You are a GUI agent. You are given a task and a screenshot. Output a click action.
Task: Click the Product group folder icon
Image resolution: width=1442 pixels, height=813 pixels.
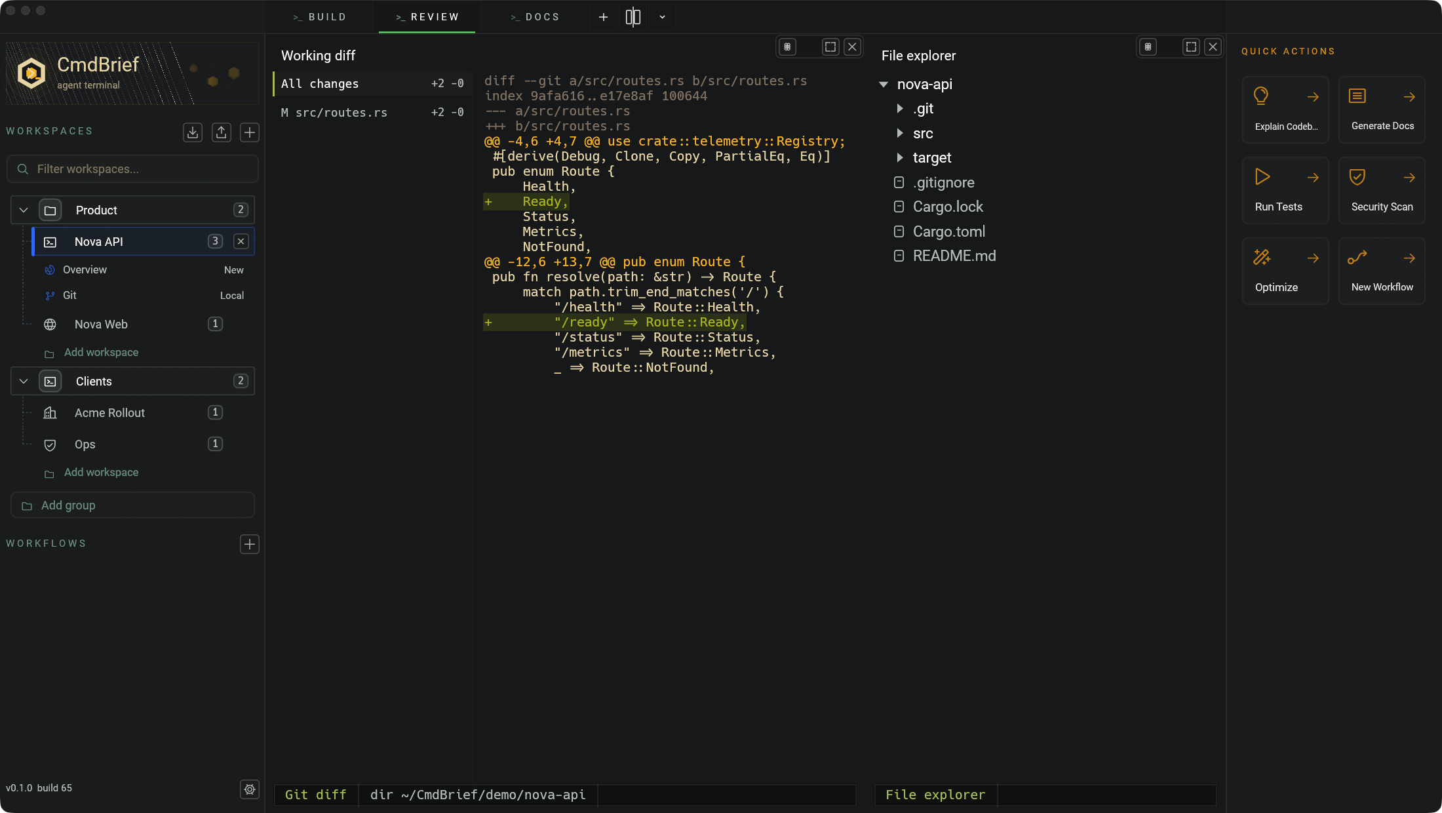coord(50,210)
